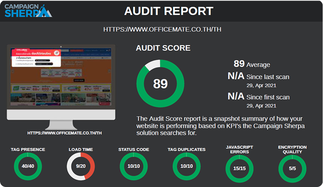
Task: Click the website screenshot inside the monitor
Action: (61, 77)
